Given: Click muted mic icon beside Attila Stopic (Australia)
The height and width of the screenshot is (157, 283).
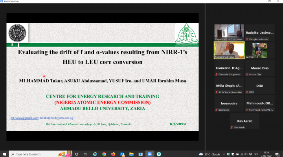Looking at the screenshot, I should pos(217,92).
